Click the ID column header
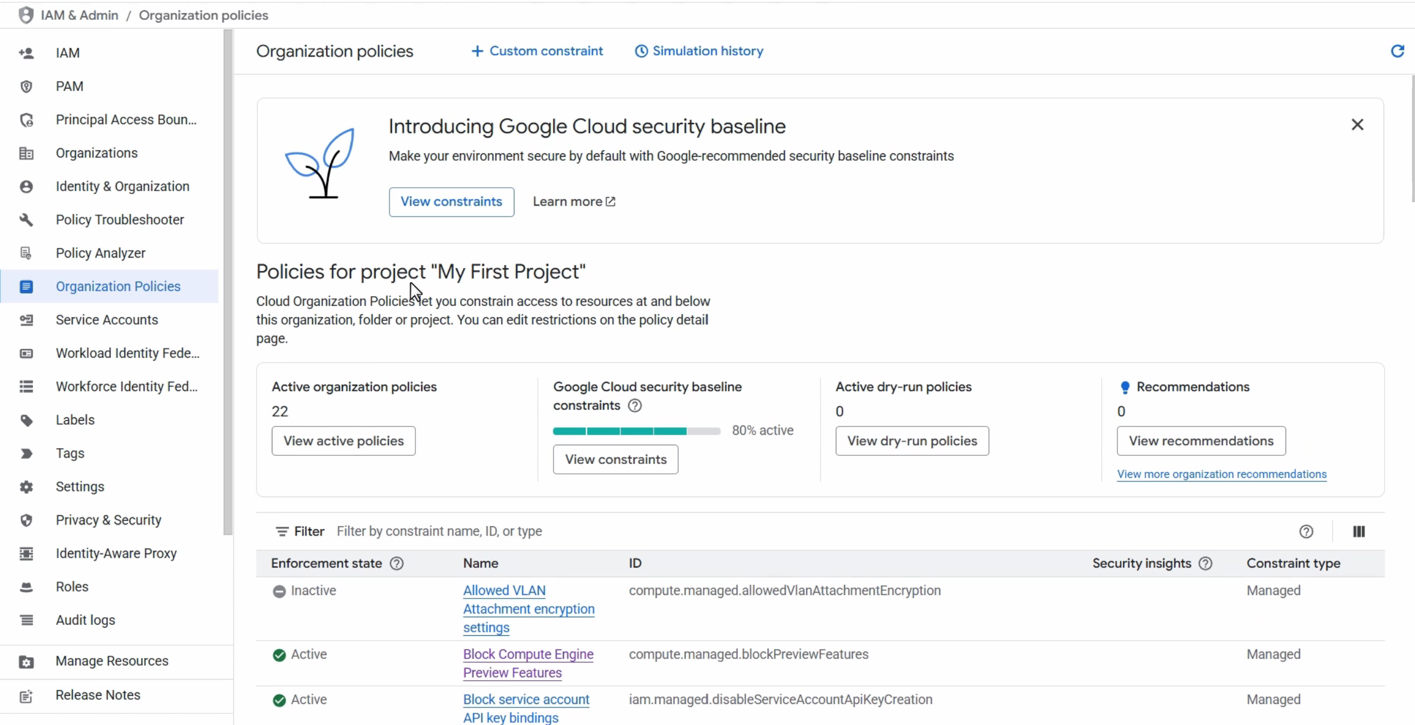This screenshot has height=725, width=1415. click(x=635, y=564)
